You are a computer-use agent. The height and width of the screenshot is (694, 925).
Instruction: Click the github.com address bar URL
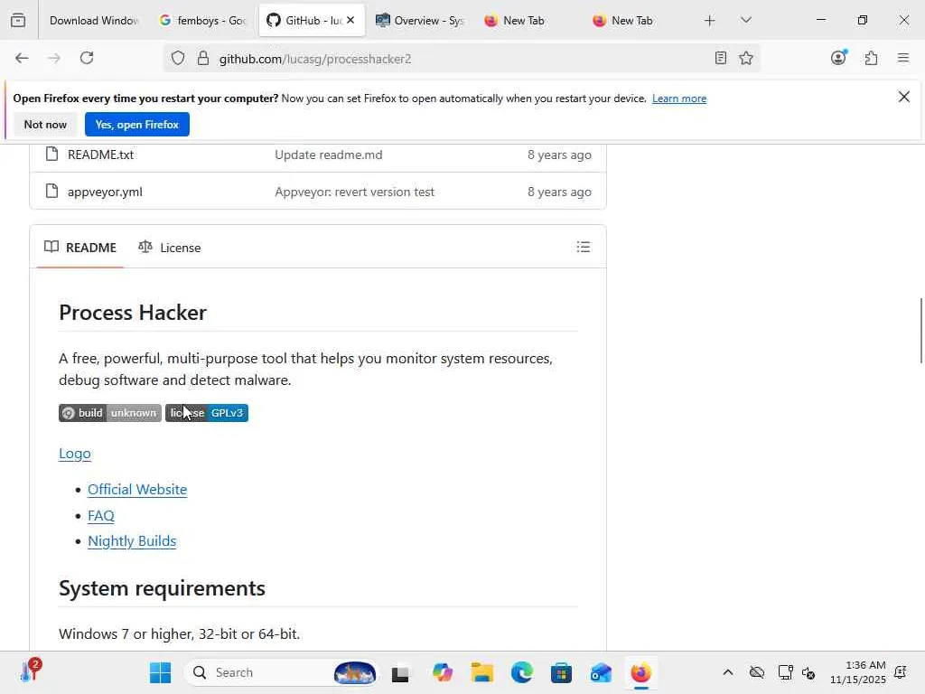point(315,59)
